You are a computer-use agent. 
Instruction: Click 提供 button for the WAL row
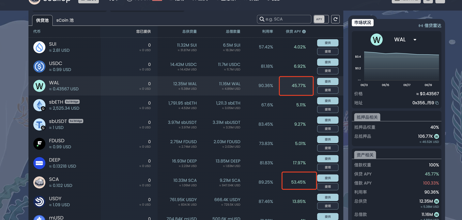tap(327, 81)
